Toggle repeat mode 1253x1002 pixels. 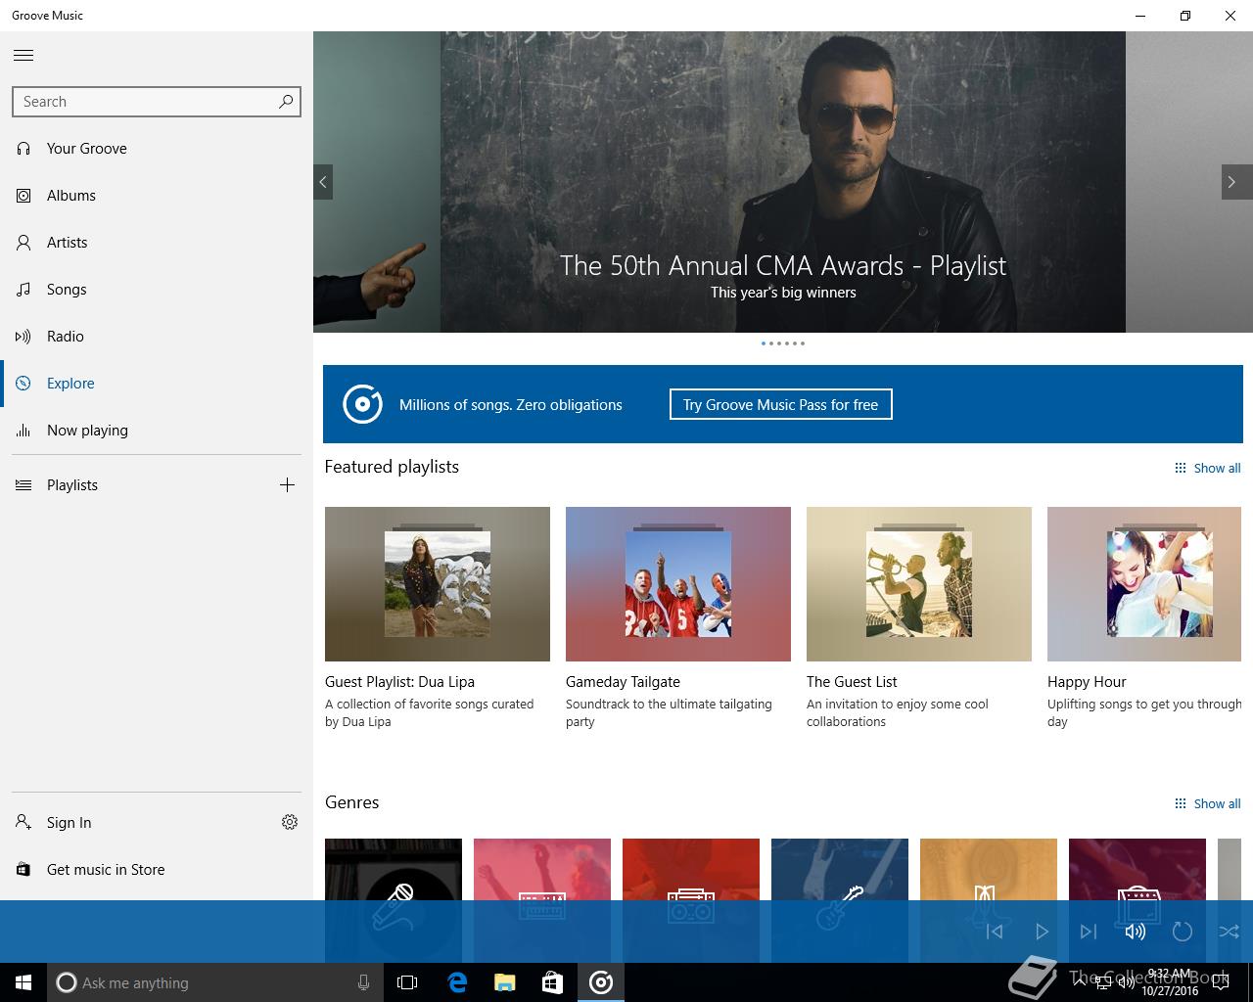[1183, 932]
